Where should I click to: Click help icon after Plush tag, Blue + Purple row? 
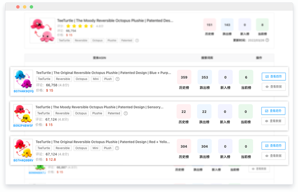coord(118,79)
